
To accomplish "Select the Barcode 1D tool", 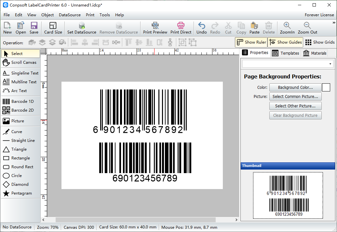I will 20,101.
